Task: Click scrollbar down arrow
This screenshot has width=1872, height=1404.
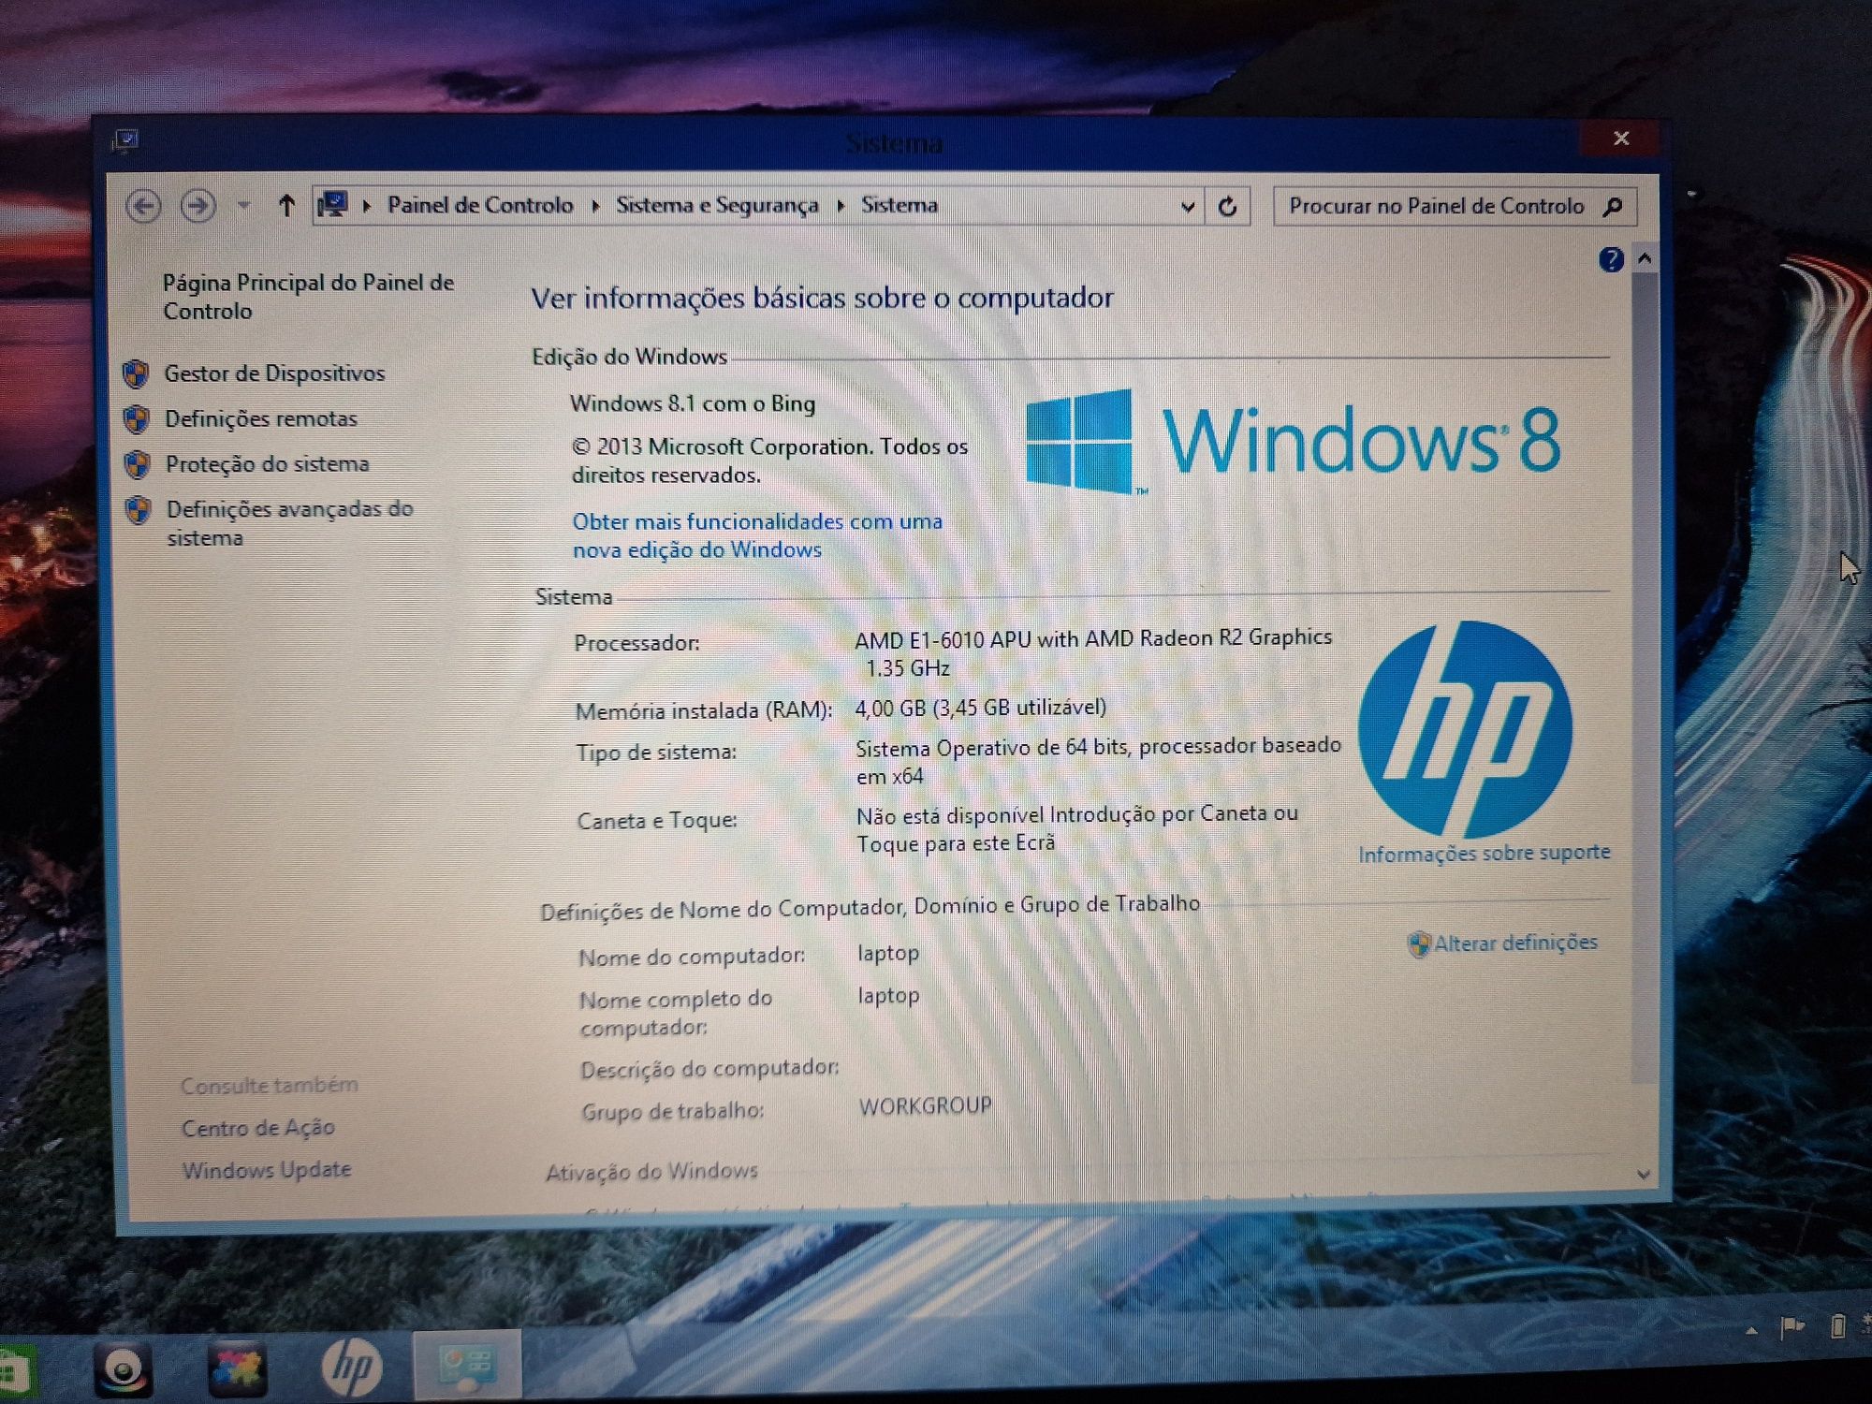Action: (1644, 1175)
